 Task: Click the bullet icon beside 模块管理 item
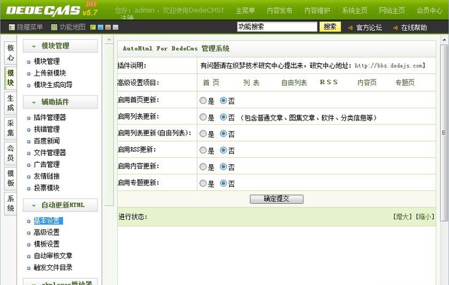28,61
